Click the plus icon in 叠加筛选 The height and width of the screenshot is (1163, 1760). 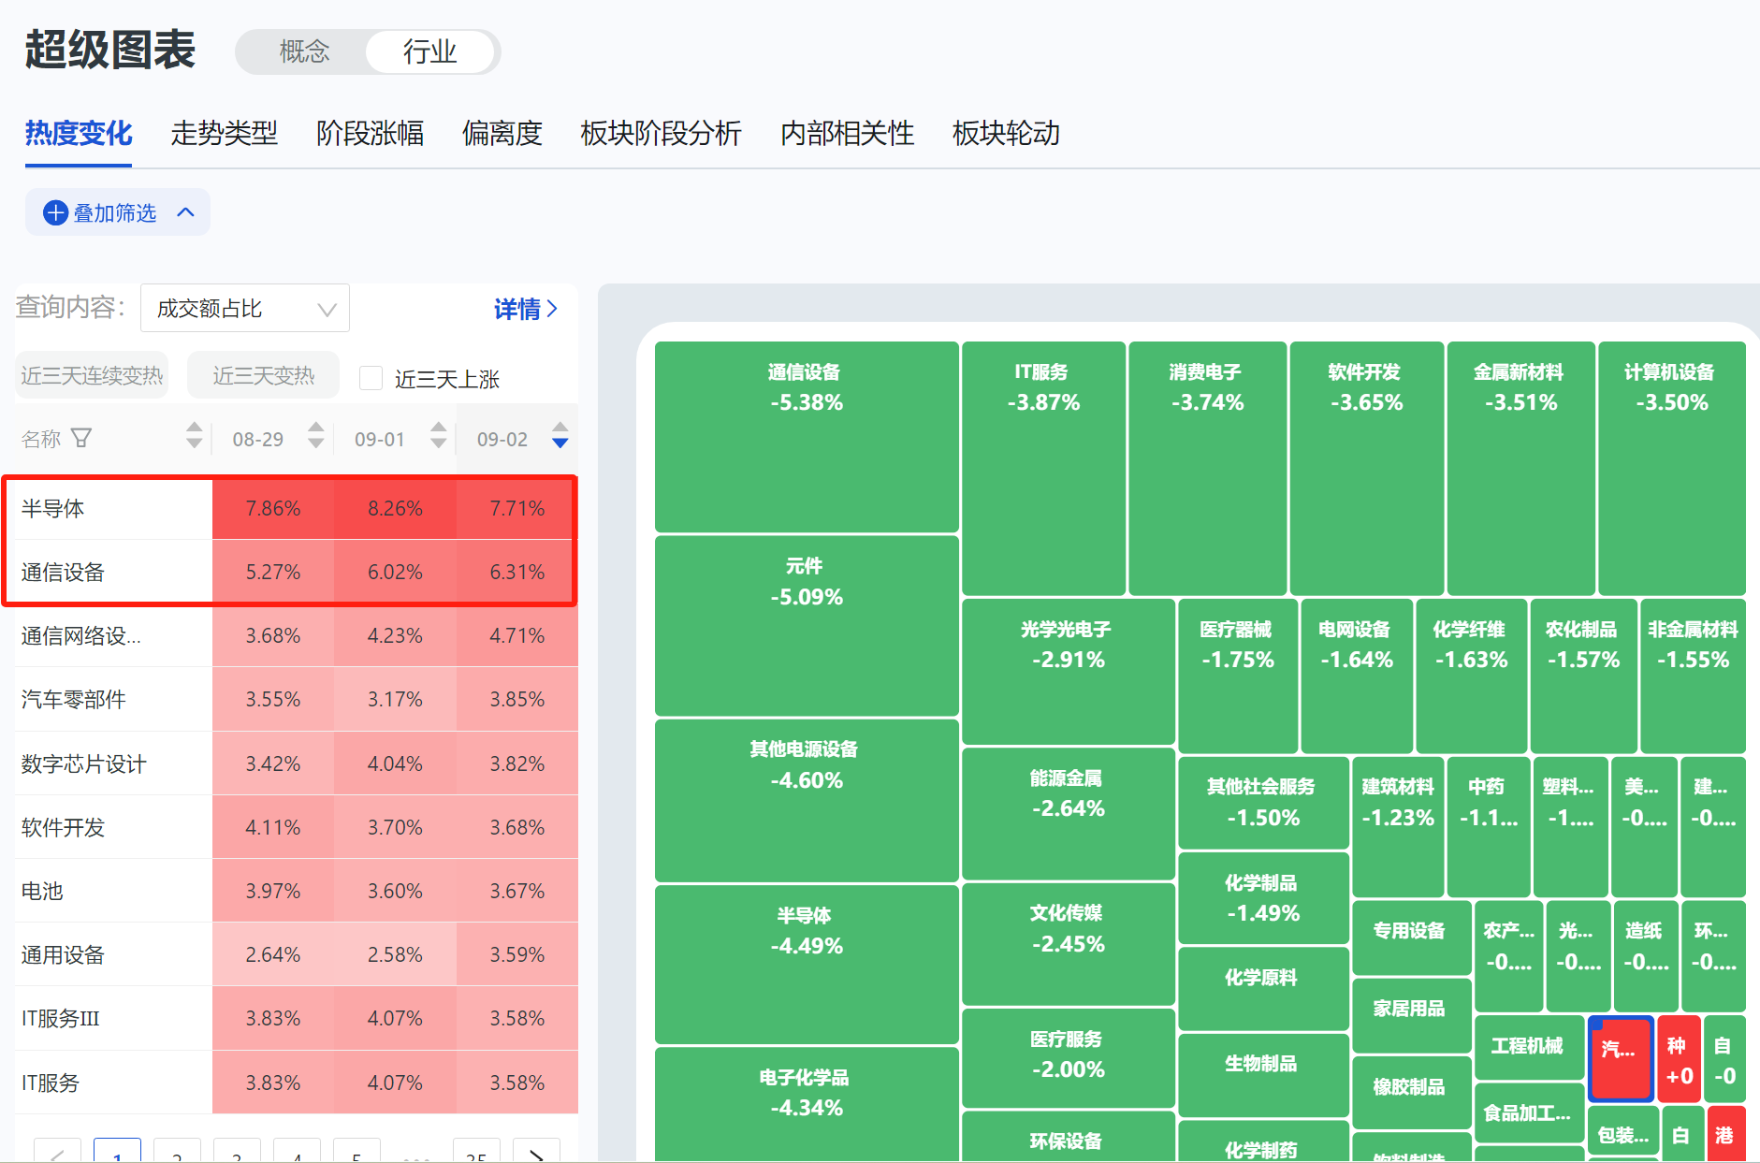pos(56,213)
